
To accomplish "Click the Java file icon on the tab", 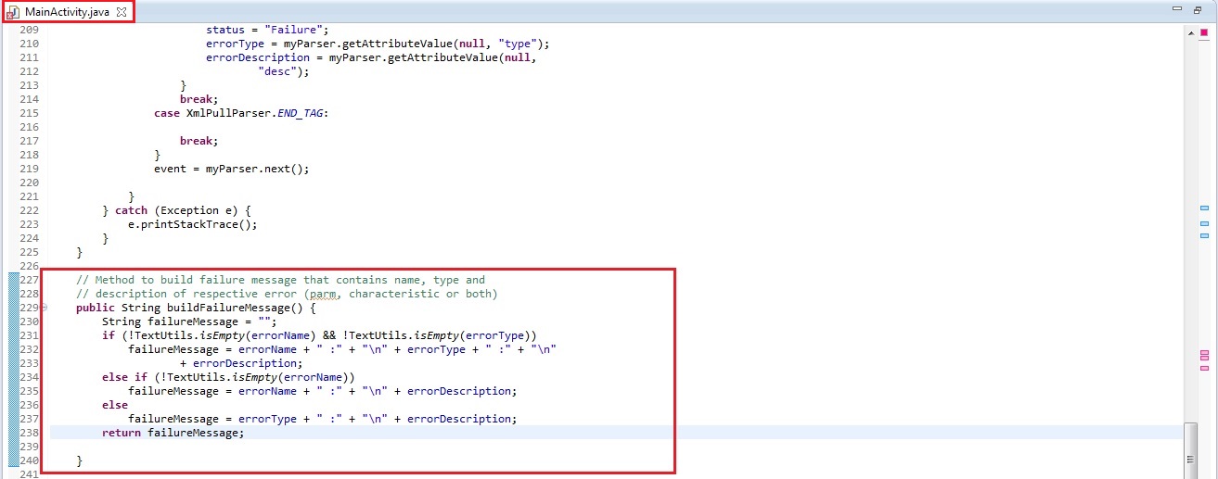I will pos(14,12).
